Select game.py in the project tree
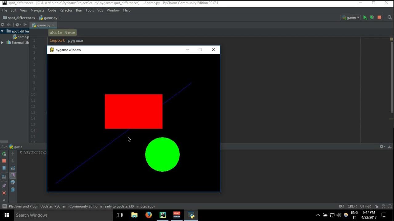 coord(21,37)
